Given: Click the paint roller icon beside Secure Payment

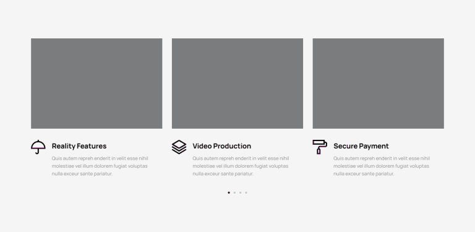Looking at the screenshot, I should click(320, 147).
